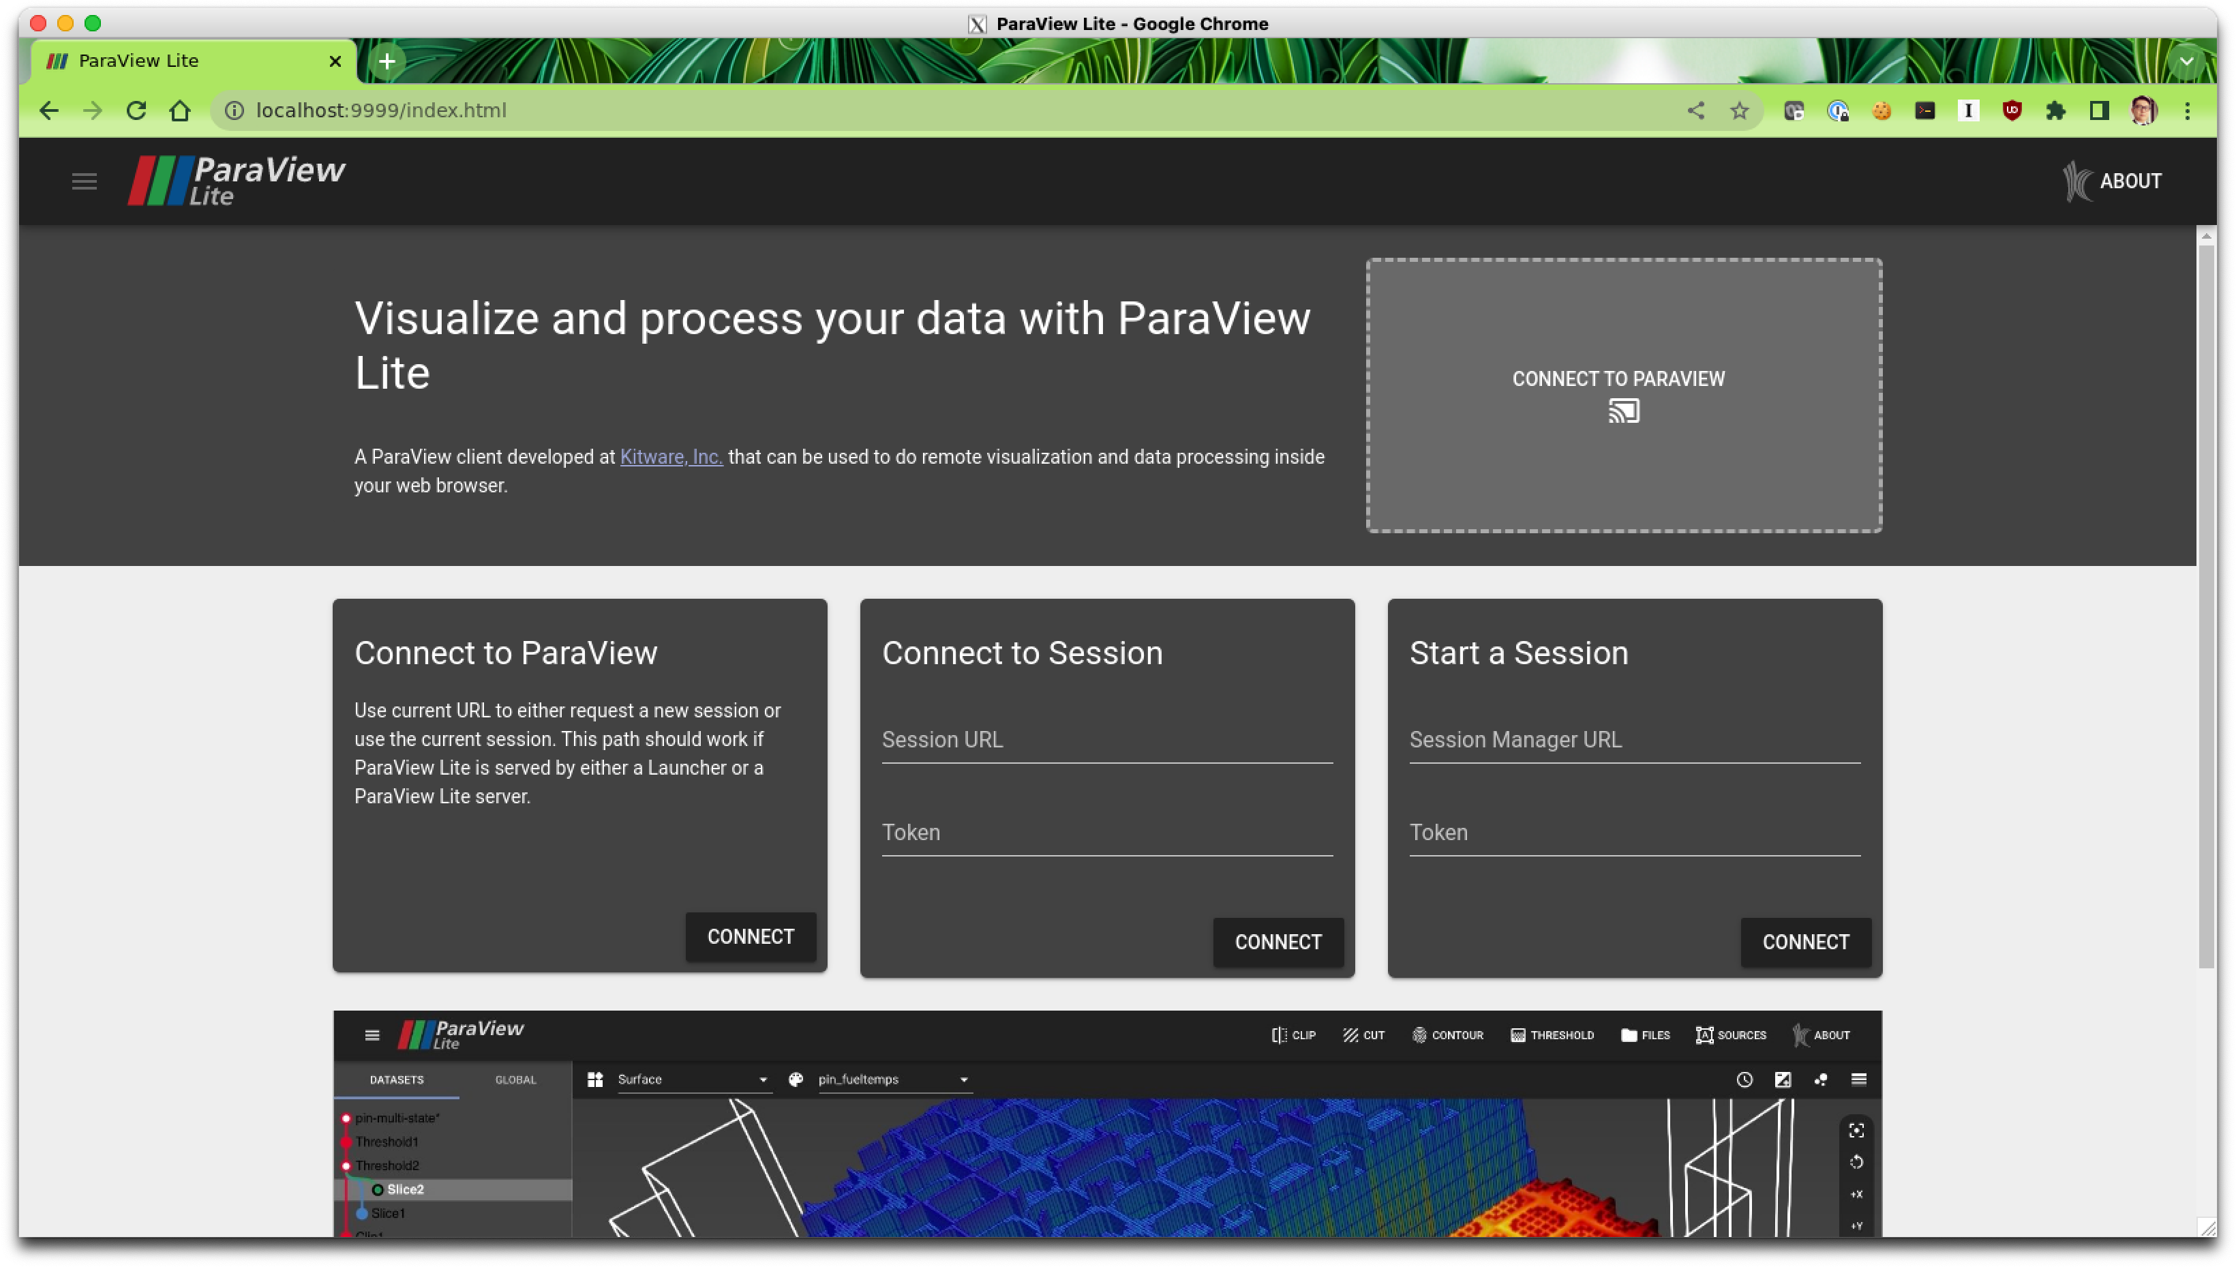This screenshot has width=2236, height=1267.
Task: Click the ParaView Lite logo in the header
Action: tap(237, 181)
